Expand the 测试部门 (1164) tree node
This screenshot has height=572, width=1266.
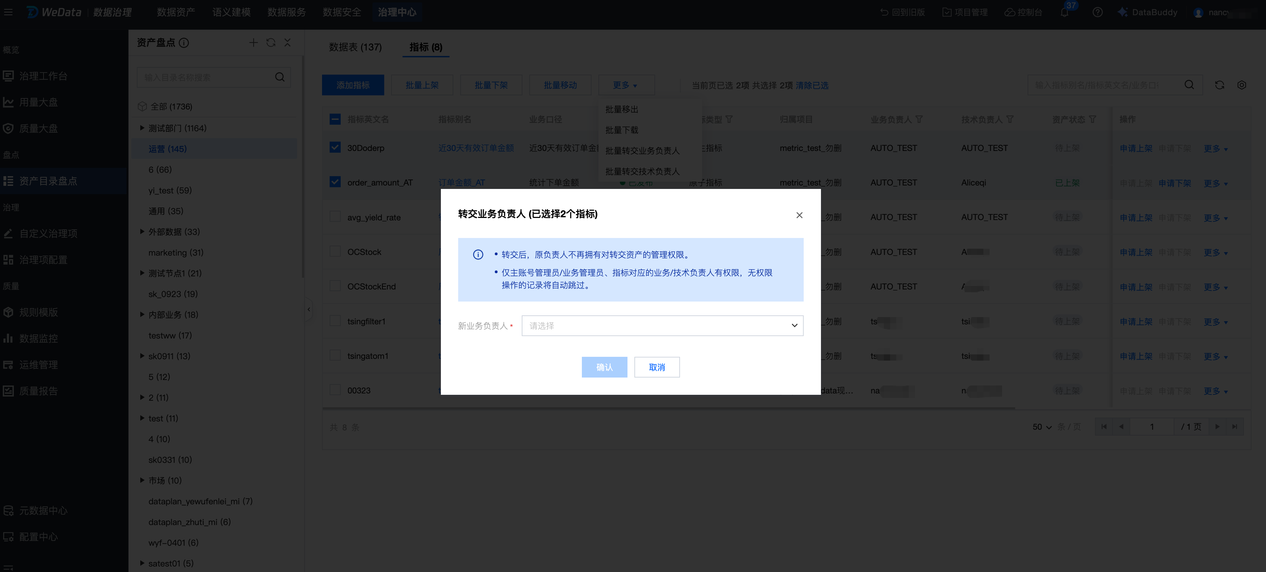pyautogui.click(x=142, y=128)
